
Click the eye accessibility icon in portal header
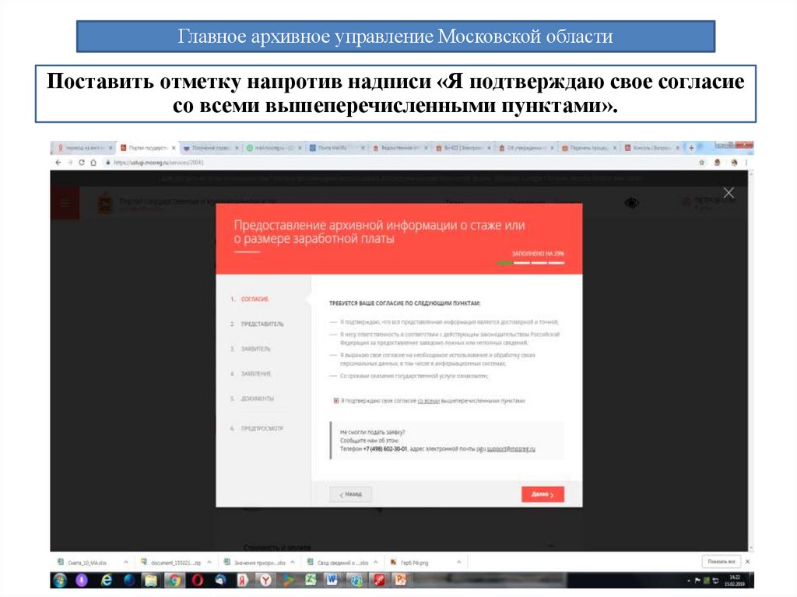632,203
